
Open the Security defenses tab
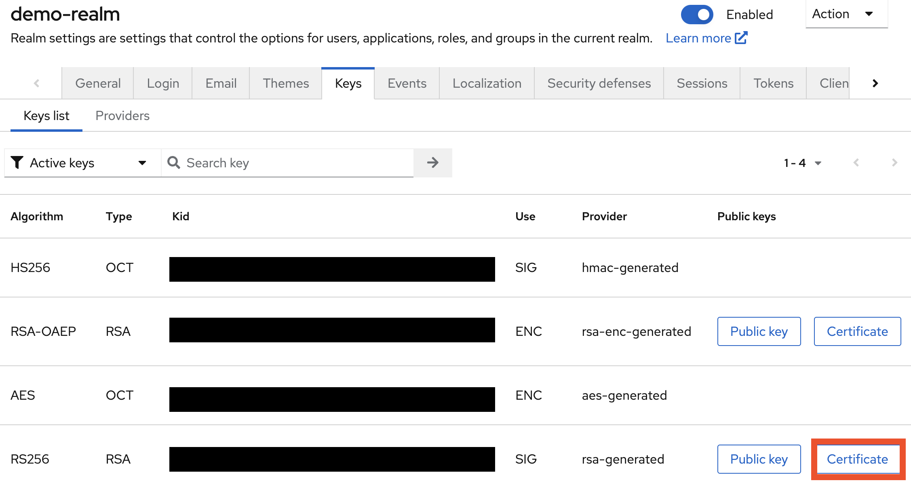(599, 83)
